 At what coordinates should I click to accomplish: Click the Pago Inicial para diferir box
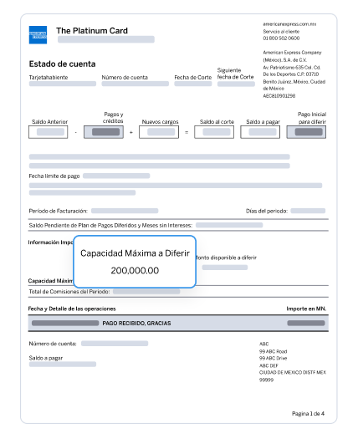(x=306, y=132)
